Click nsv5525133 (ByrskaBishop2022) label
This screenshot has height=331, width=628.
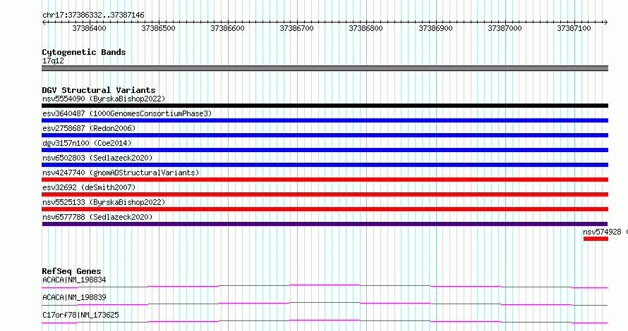click(104, 202)
